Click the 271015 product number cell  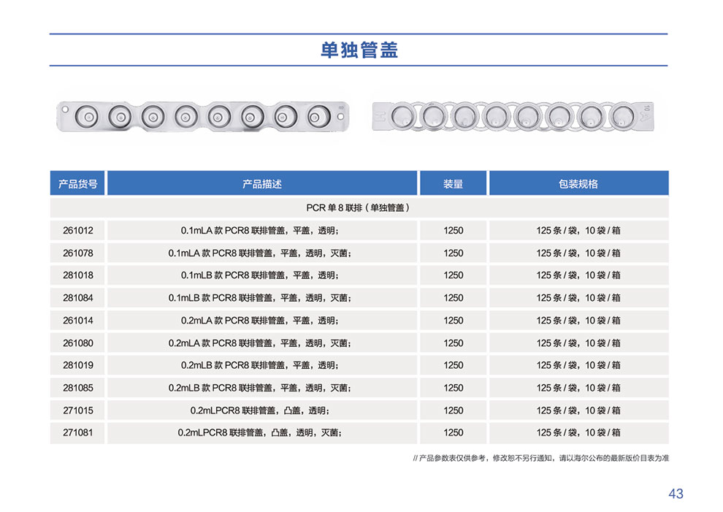[78, 410]
